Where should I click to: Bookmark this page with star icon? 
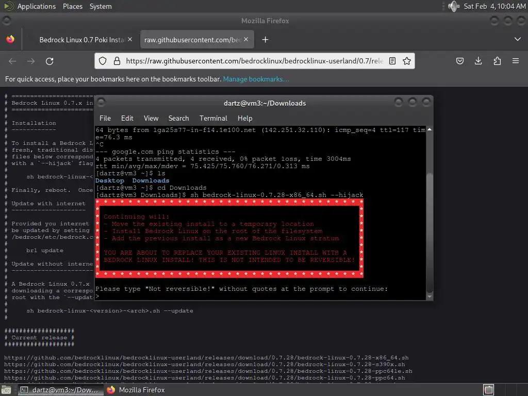407,61
